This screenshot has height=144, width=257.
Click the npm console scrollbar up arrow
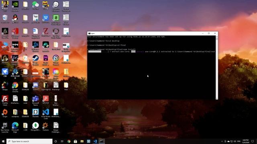coord(217,37)
